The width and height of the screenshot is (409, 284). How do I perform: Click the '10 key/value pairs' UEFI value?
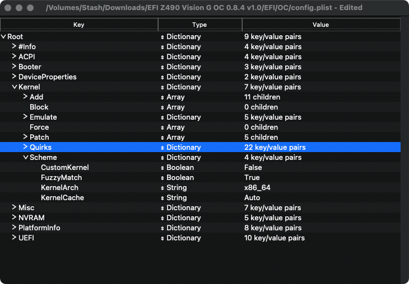[x=275, y=238]
